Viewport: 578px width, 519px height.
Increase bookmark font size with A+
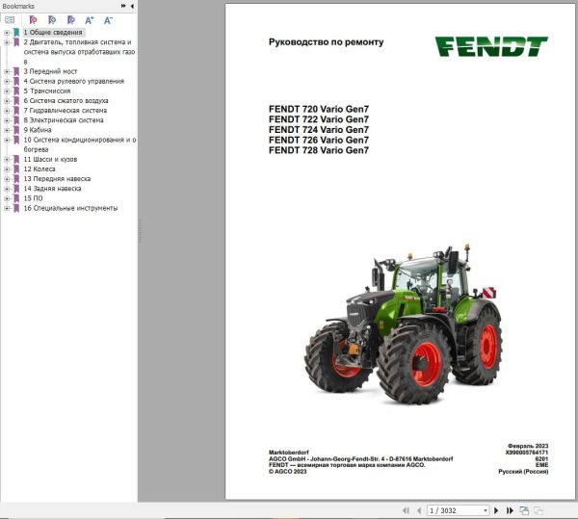(90, 20)
